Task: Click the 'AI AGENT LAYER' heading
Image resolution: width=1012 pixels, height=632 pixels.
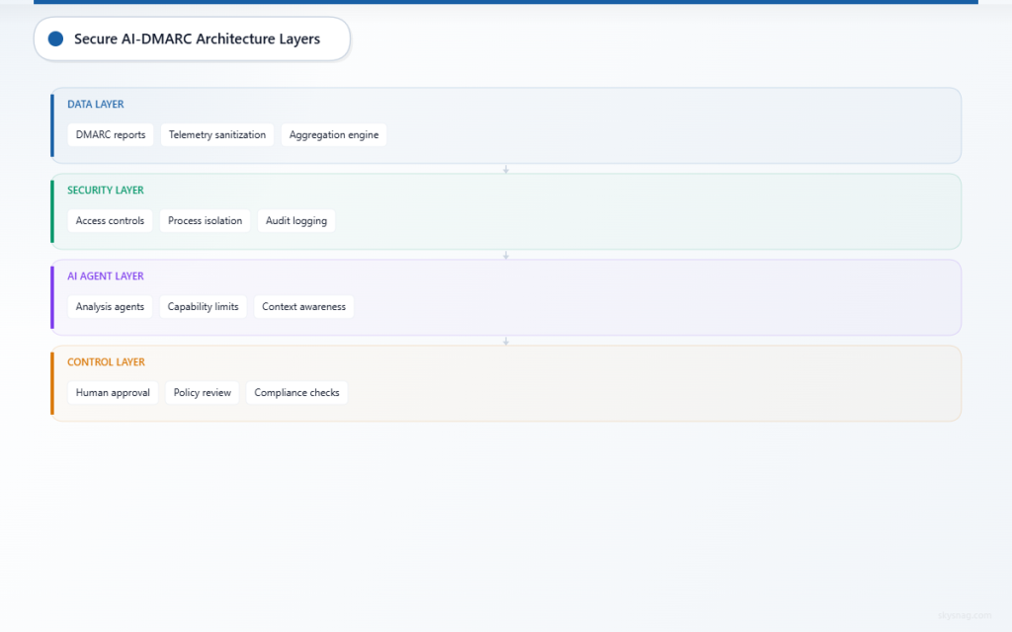Action: pyautogui.click(x=106, y=276)
